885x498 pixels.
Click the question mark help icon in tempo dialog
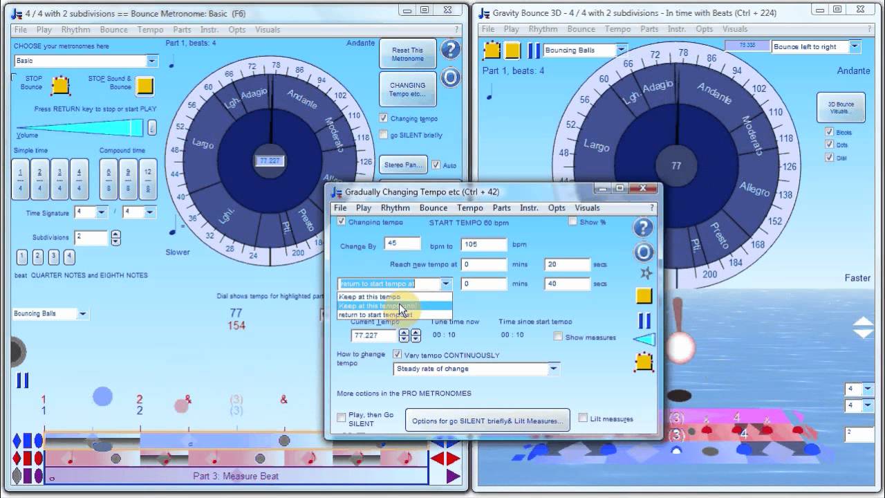point(643,228)
